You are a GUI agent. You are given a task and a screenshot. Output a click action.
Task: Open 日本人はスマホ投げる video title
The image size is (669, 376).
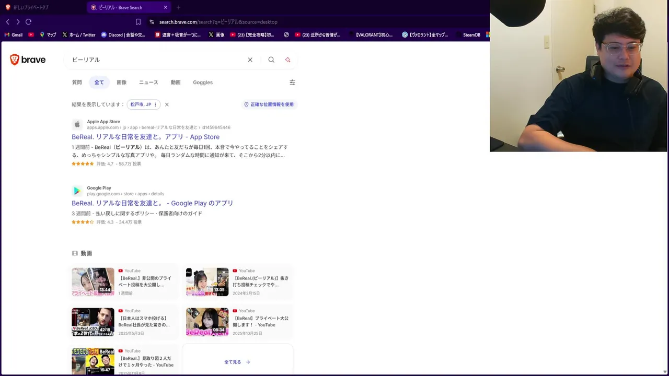(144, 322)
